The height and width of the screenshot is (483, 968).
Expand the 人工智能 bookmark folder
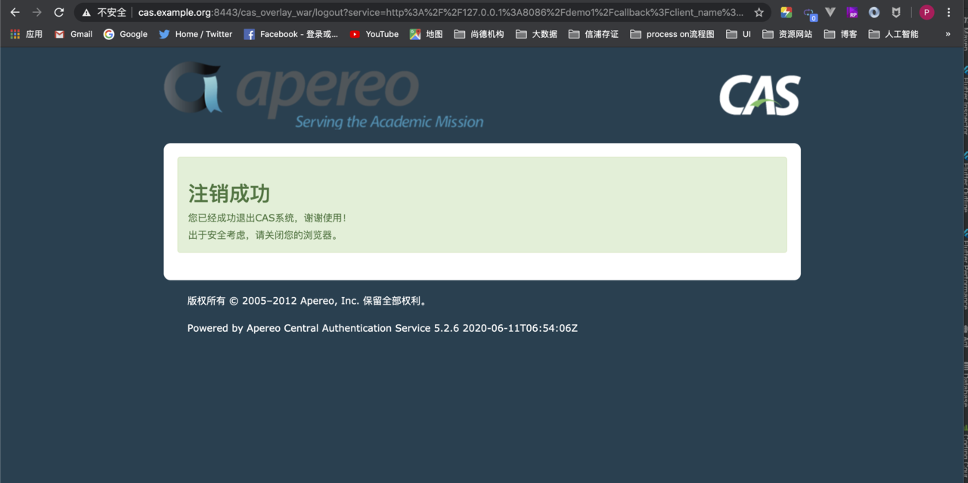[894, 34]
